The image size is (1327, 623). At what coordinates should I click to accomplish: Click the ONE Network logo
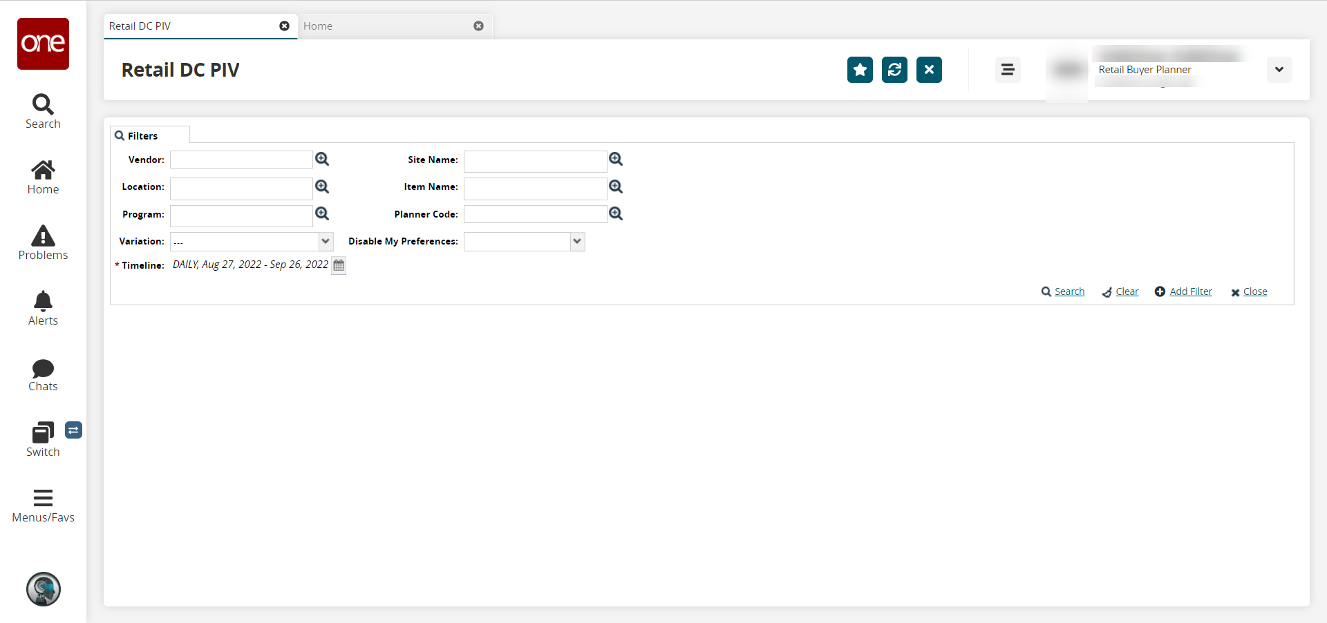tap(43, 44)
